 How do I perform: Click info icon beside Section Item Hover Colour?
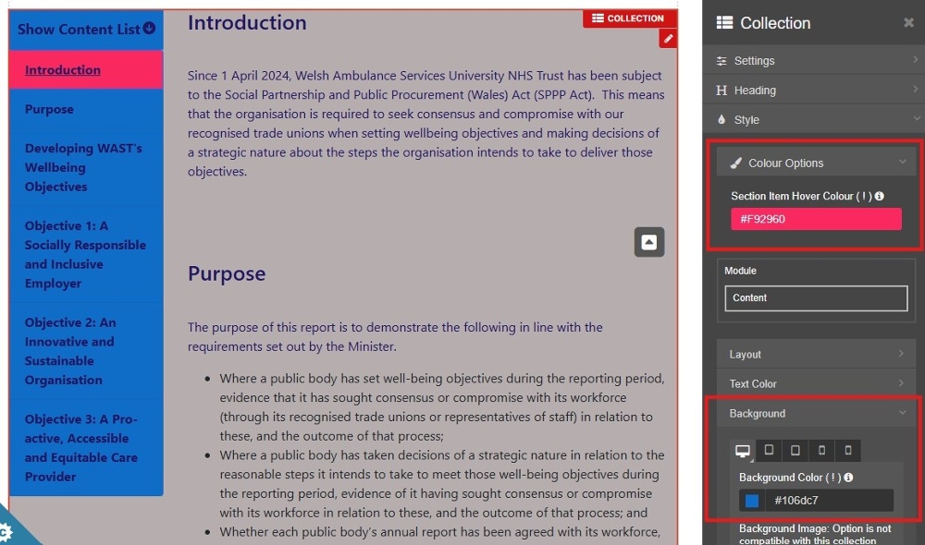[x=879, y=196]
